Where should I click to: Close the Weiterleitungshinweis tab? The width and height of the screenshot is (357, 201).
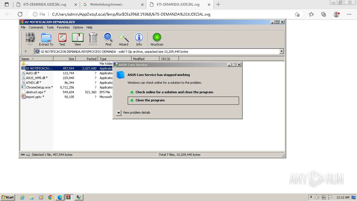142,4
